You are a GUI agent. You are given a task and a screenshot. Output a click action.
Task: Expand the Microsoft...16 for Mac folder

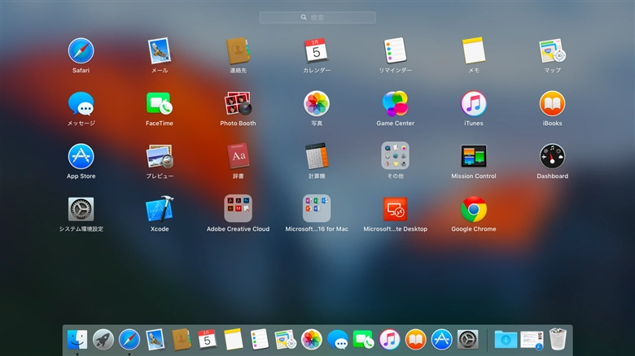[x=317, y=209]
